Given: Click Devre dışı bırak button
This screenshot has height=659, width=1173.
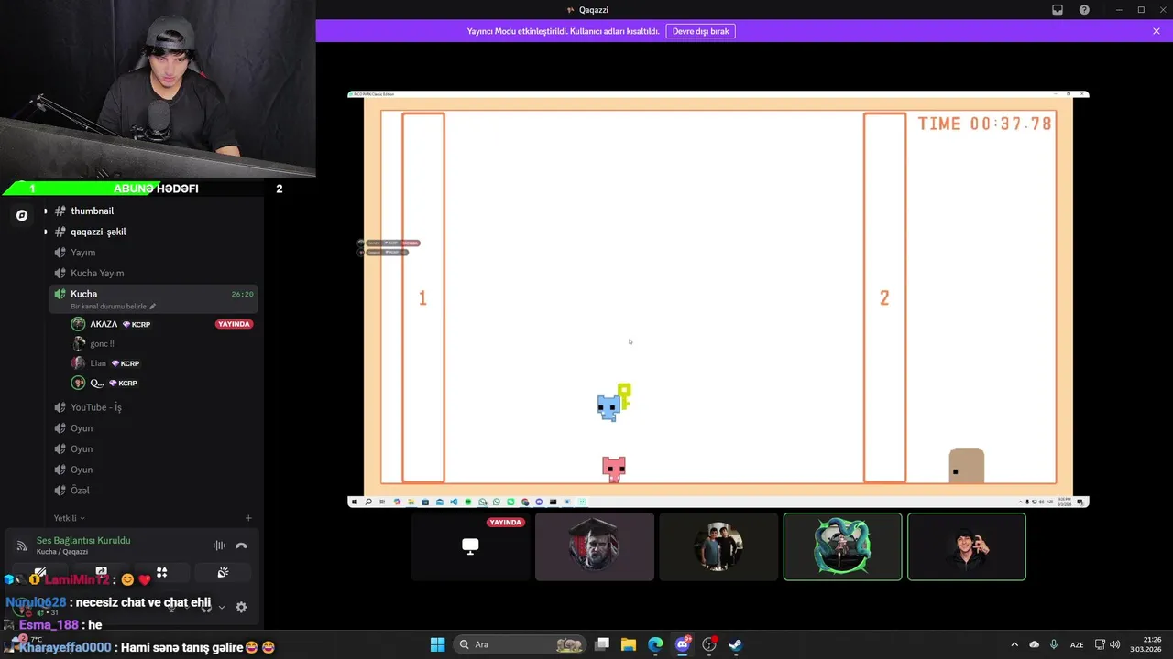Looking at the screenshot, I should click(x=701, y=31).
